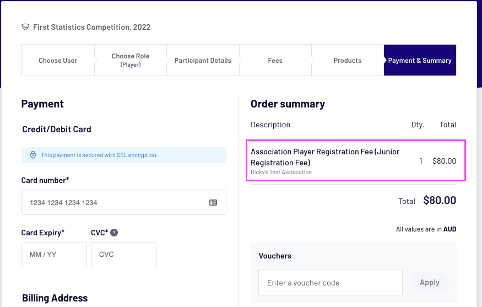Click the SSL encryption lock icon
Viewport: 482px width, 307px height.
(33, 155)
